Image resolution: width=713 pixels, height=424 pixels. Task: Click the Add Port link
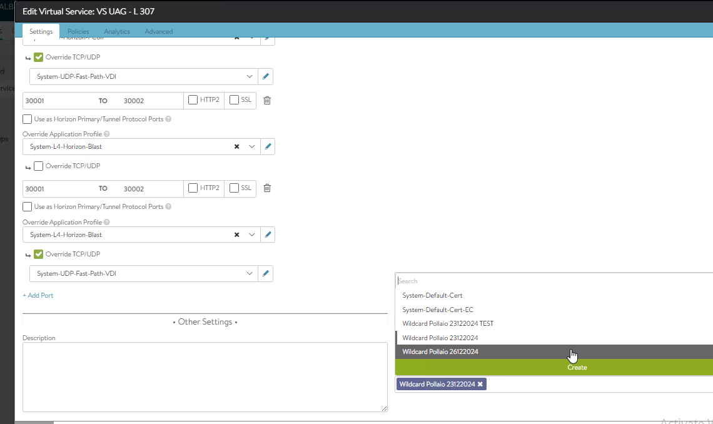pyautogui.click(x=38, y=295)
